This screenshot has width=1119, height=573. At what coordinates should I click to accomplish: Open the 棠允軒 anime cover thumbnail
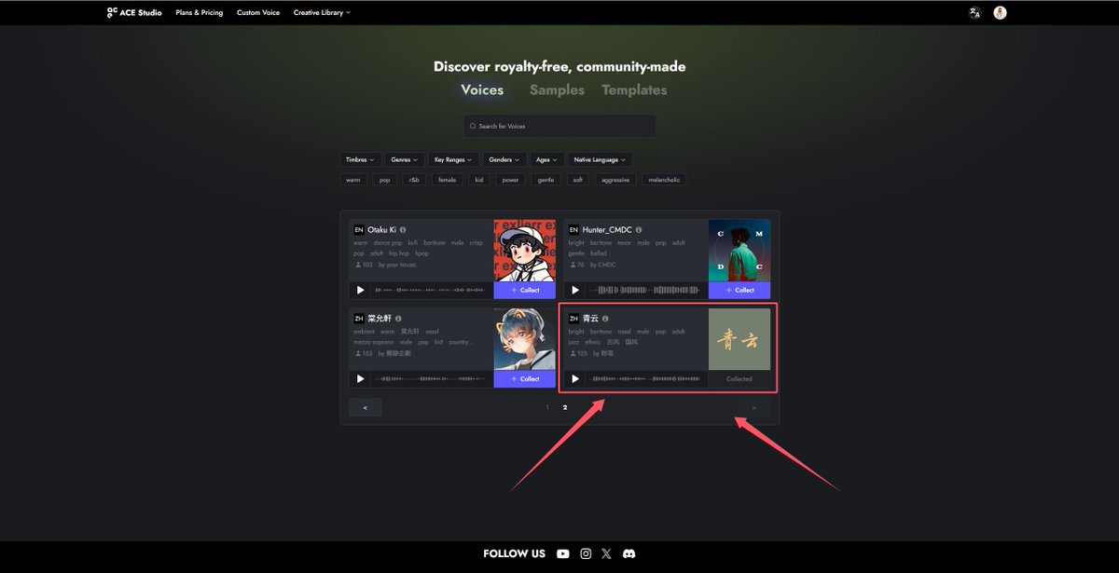[x=525, y=340]
